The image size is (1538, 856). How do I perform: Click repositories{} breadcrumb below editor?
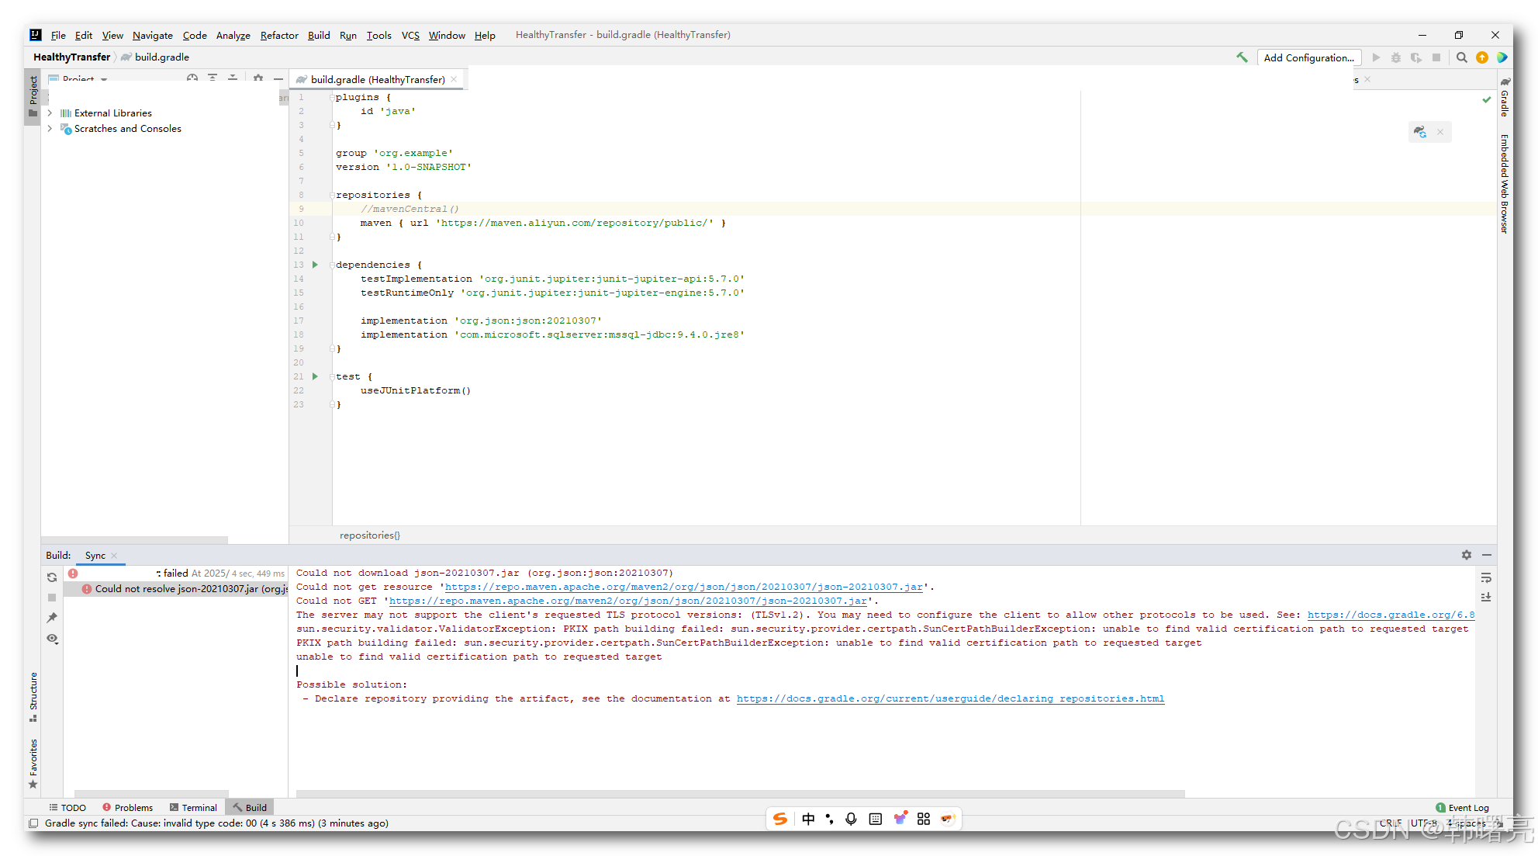370,535
